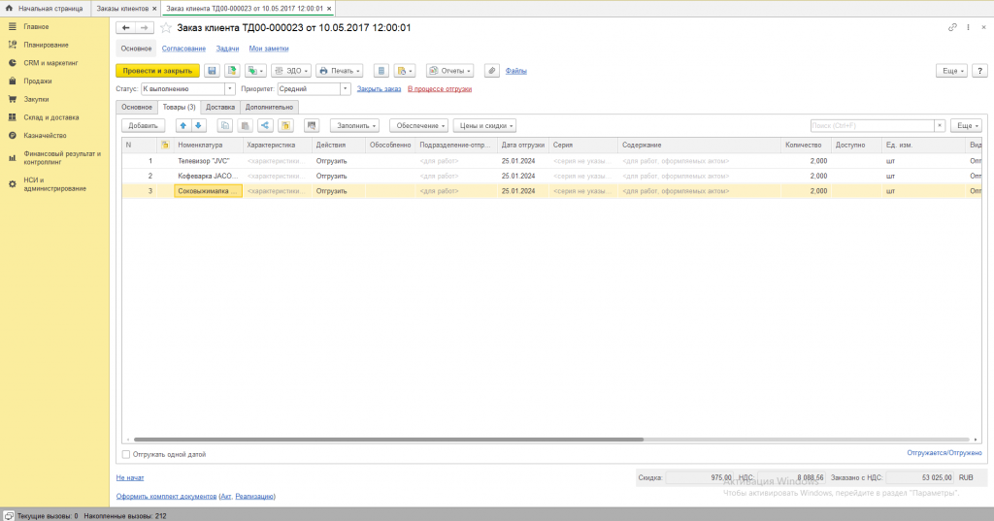Open Мои заметки link
Image resolution: width=994 pixels, height=521 pixels.
(269, 49)
